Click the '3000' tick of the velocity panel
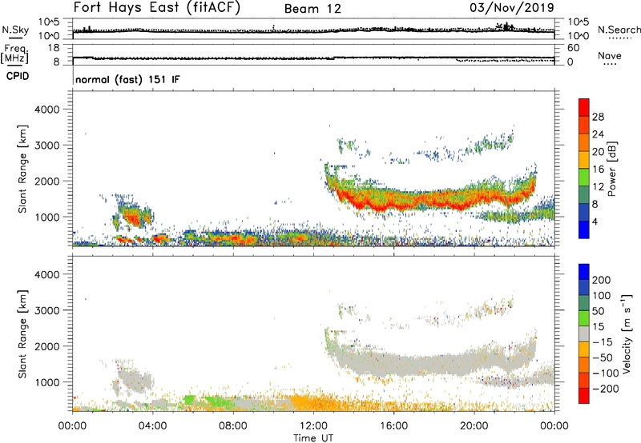Image resolution: width=641 pixels, height=443 pixels. [x=47, y=310]
